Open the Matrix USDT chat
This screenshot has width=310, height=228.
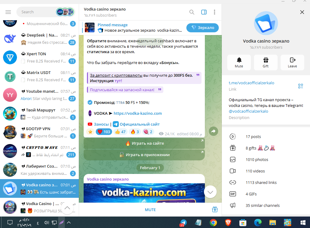pyautogui.click(x=39, y=76)
